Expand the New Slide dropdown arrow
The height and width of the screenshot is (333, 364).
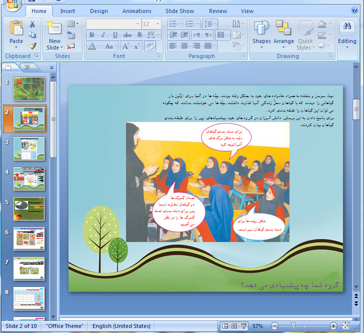(55, 48)
